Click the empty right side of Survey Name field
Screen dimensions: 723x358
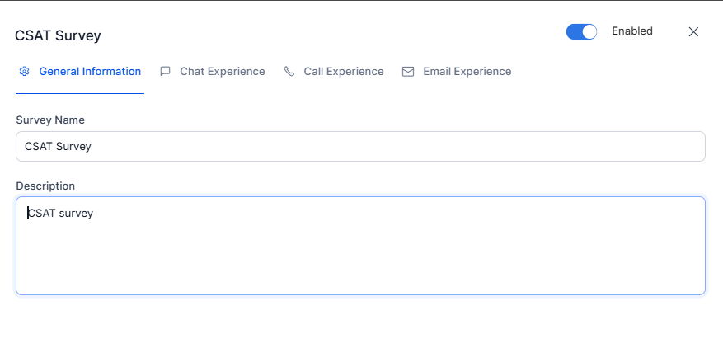click(495, 147)
